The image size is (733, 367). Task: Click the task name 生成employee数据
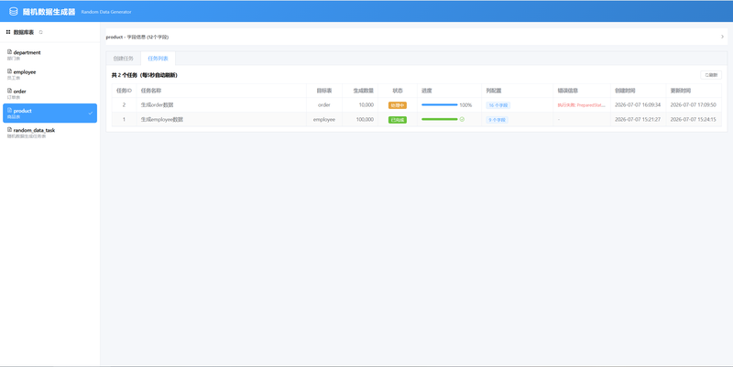point(162,120)
